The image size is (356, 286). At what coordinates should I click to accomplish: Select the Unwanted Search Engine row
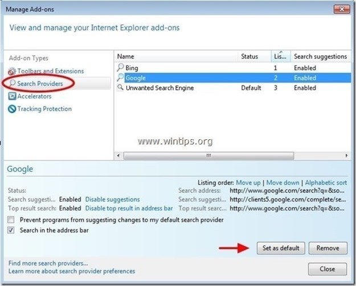pyautogui.click(x=233, y=88)
